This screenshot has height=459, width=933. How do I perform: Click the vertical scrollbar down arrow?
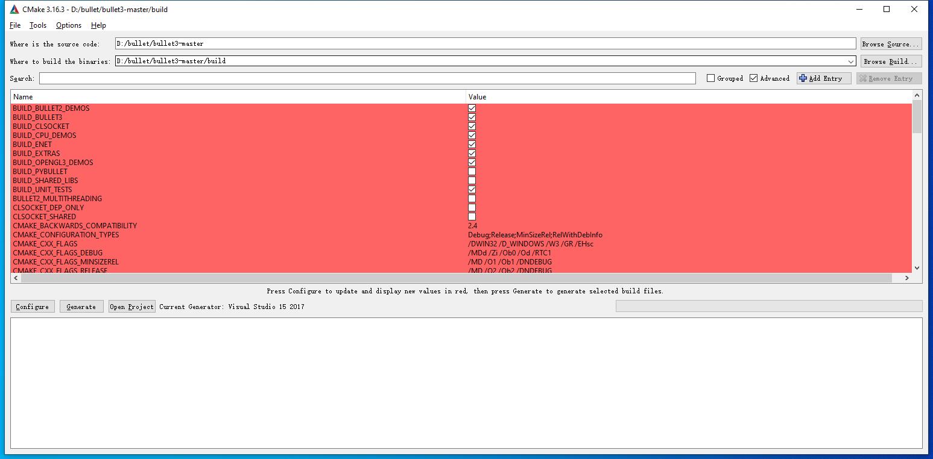(x=918, y=269)
